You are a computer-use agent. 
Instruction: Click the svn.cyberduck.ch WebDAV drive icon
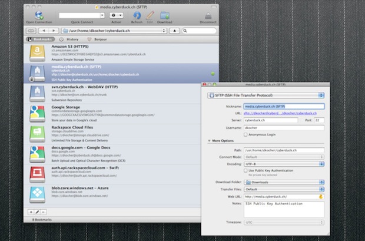tap(37, 94)
